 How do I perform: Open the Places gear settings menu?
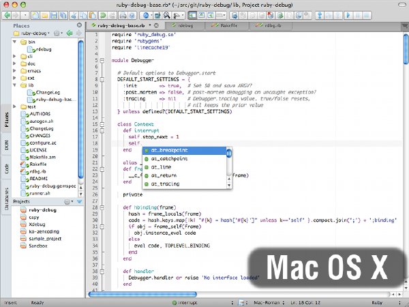point(58,33)
